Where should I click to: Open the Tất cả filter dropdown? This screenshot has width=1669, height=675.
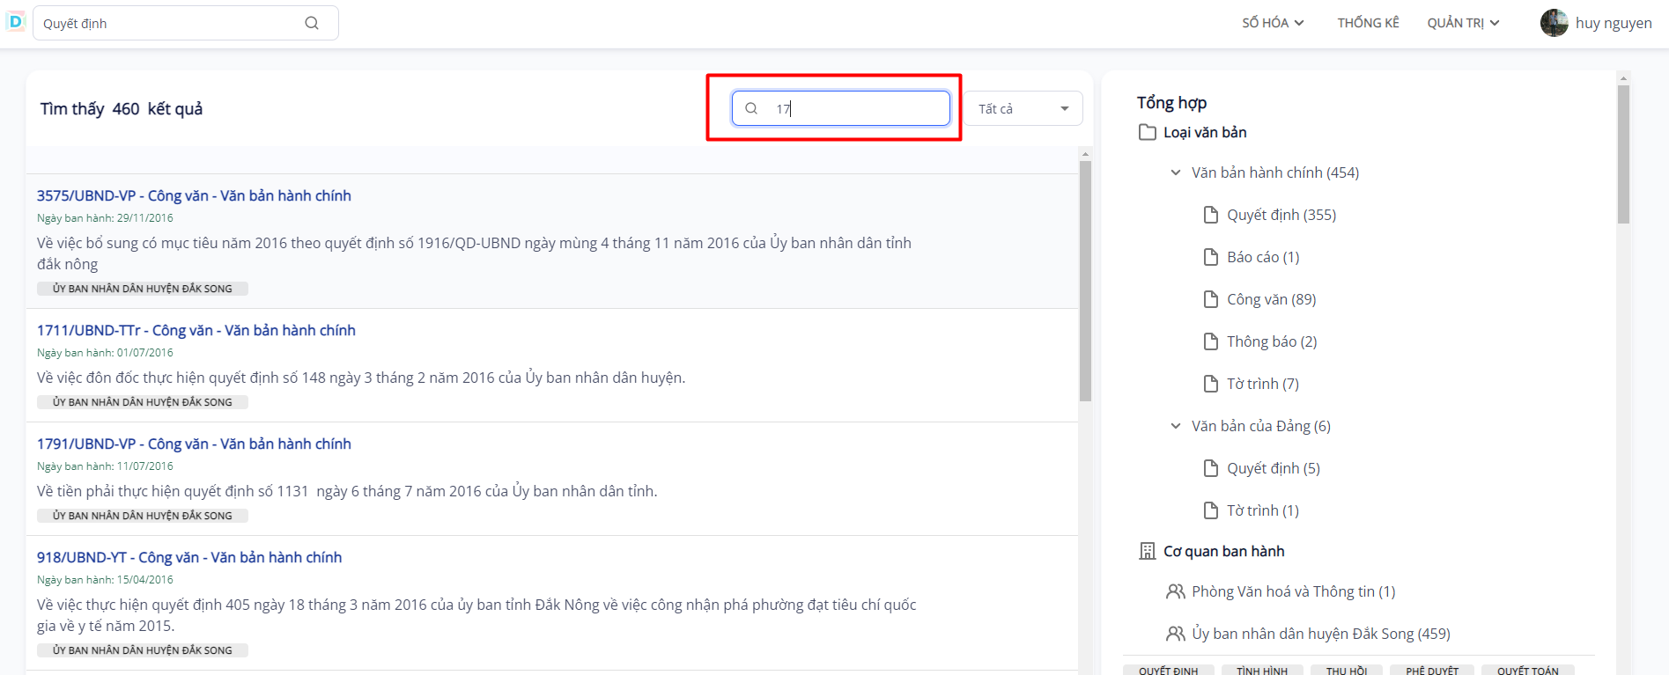coord(1023,109)
